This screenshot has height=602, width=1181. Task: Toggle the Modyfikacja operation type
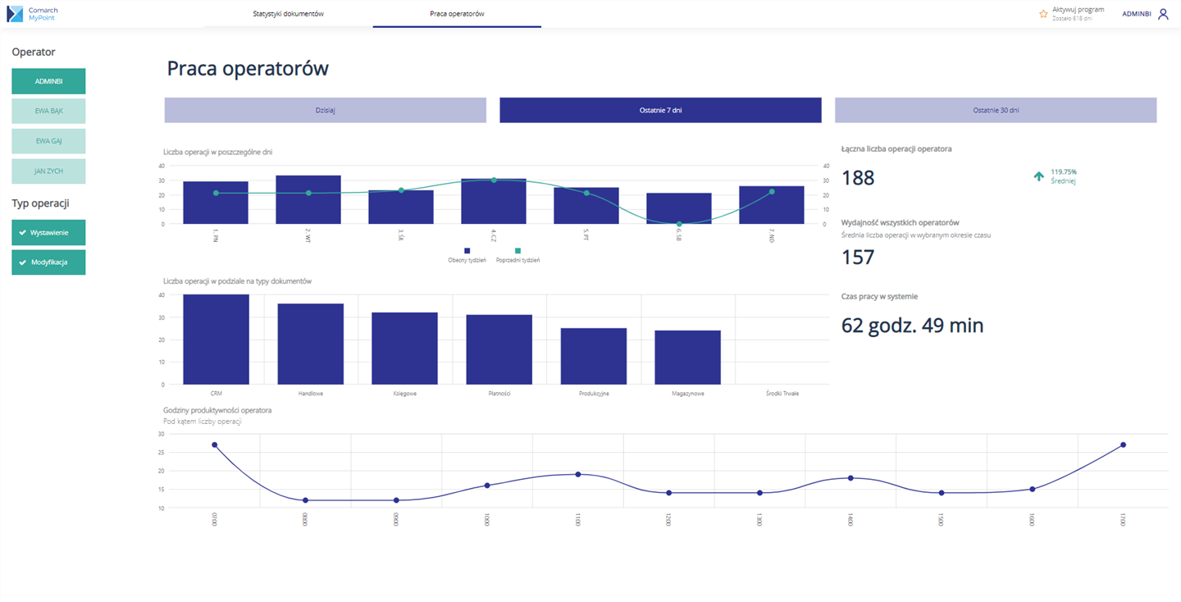[48, 262]
